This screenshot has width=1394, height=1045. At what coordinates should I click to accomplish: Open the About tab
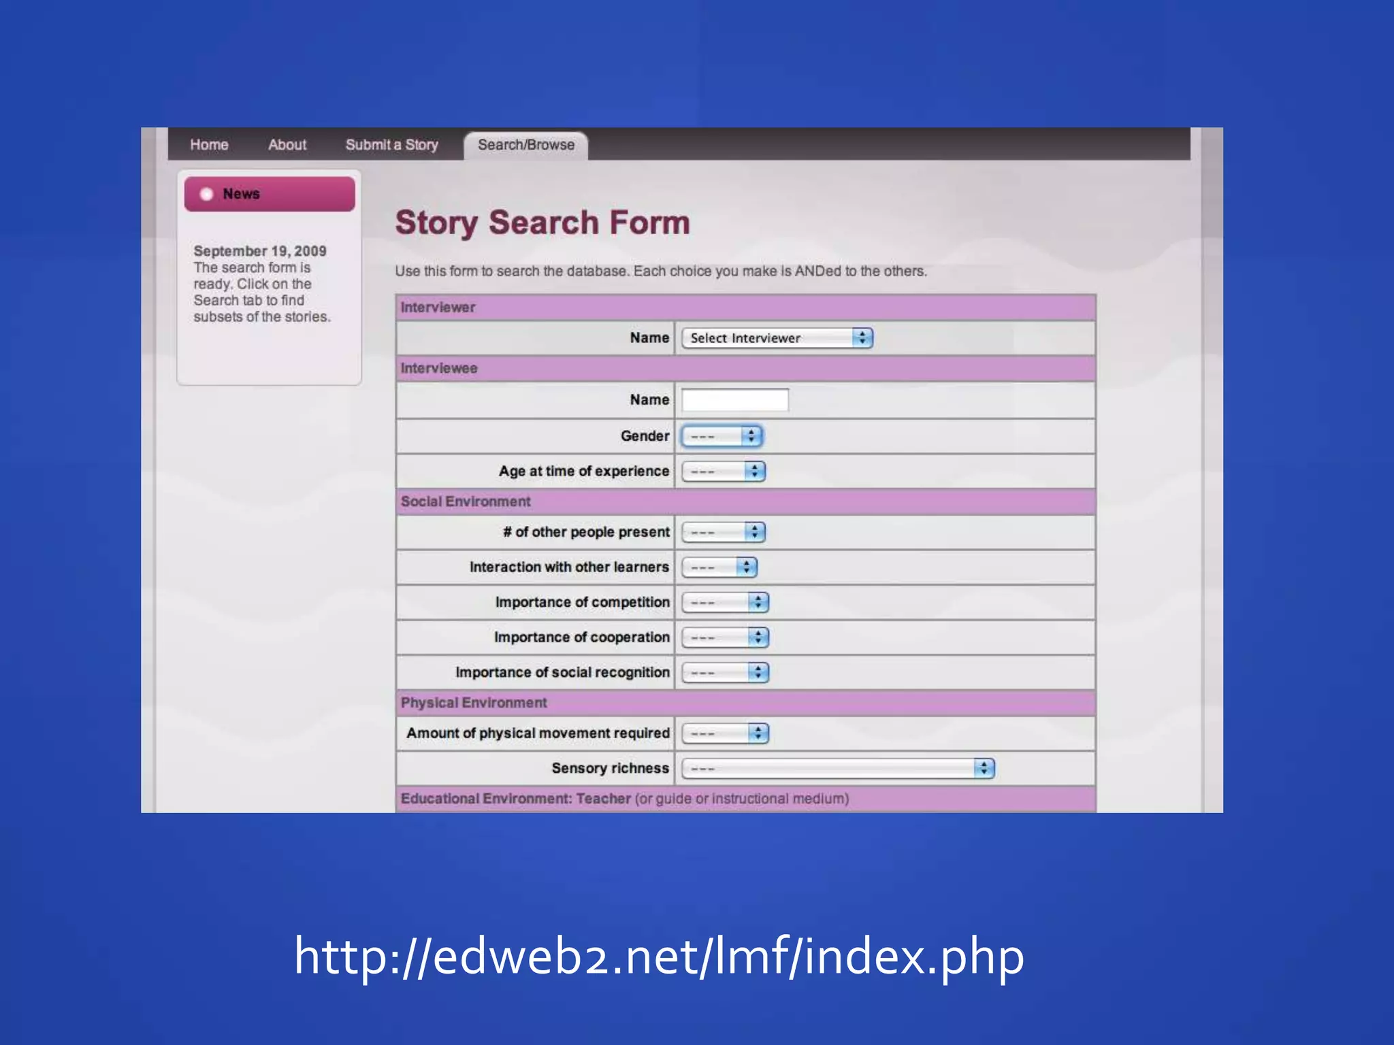pyautogui.click(x=287, y=145)
